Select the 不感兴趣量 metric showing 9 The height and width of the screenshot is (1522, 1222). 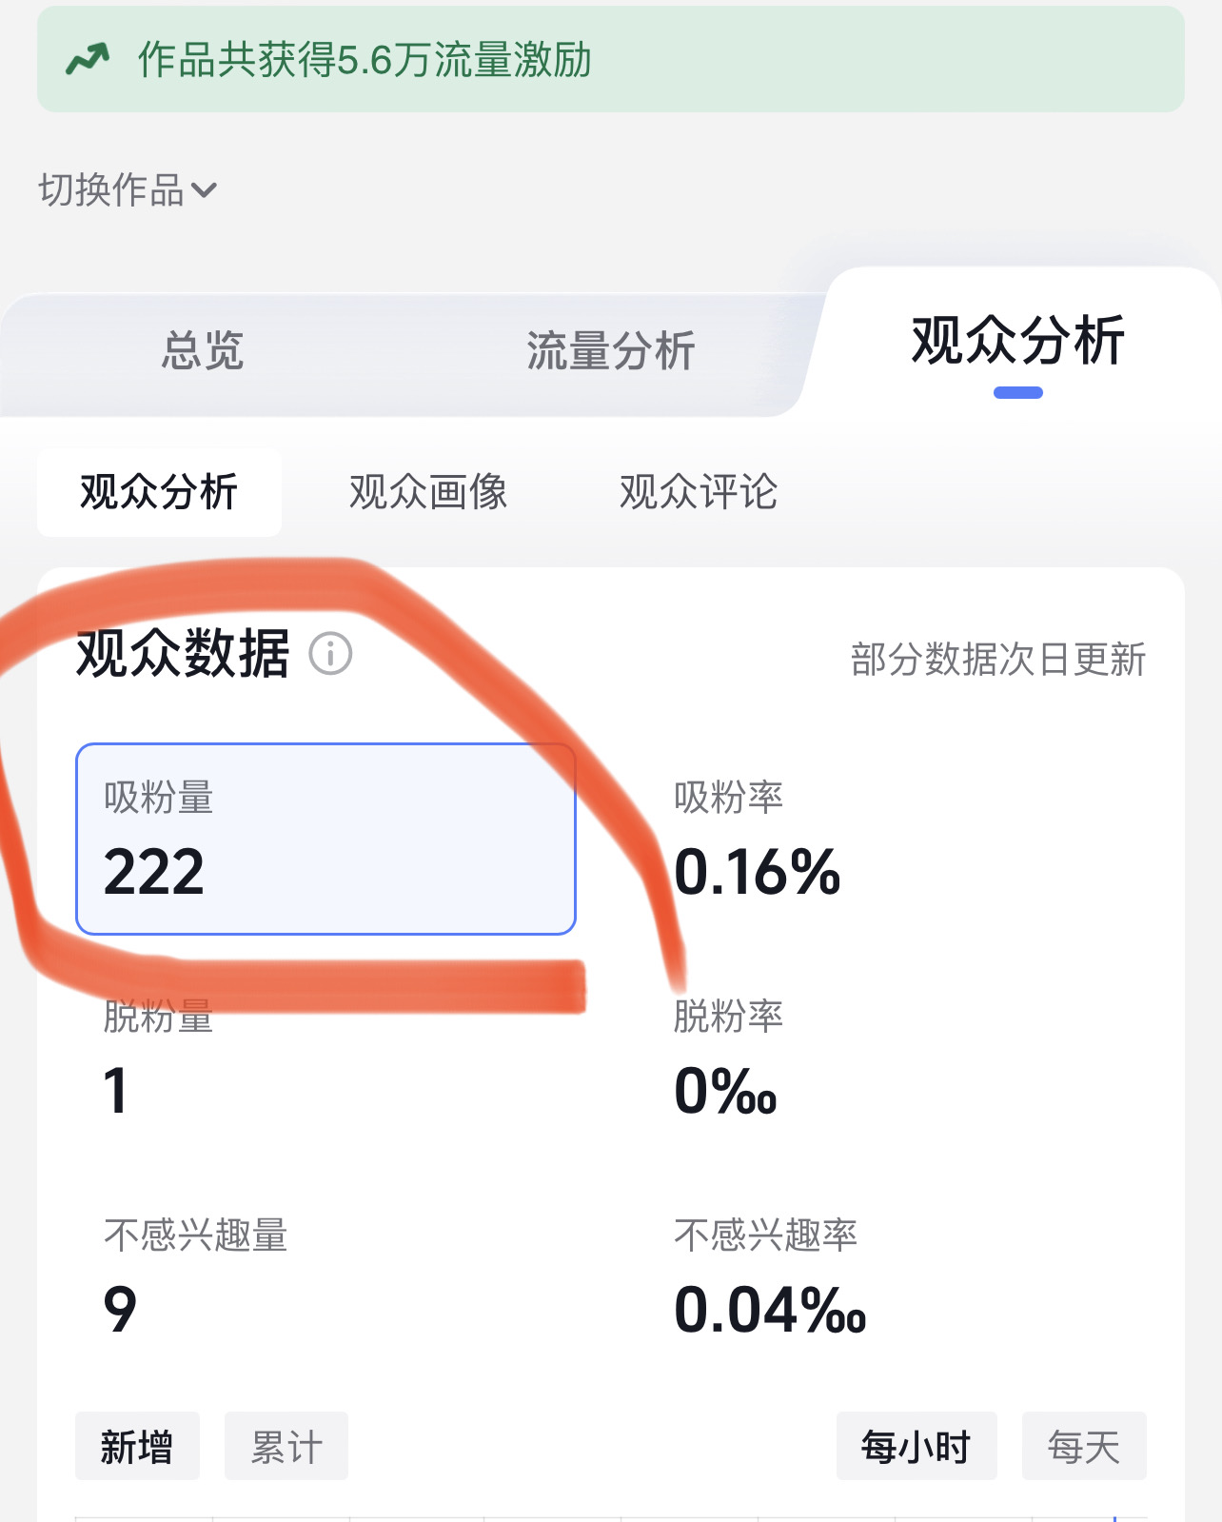pyautogui.click(x=195, y=1275)
